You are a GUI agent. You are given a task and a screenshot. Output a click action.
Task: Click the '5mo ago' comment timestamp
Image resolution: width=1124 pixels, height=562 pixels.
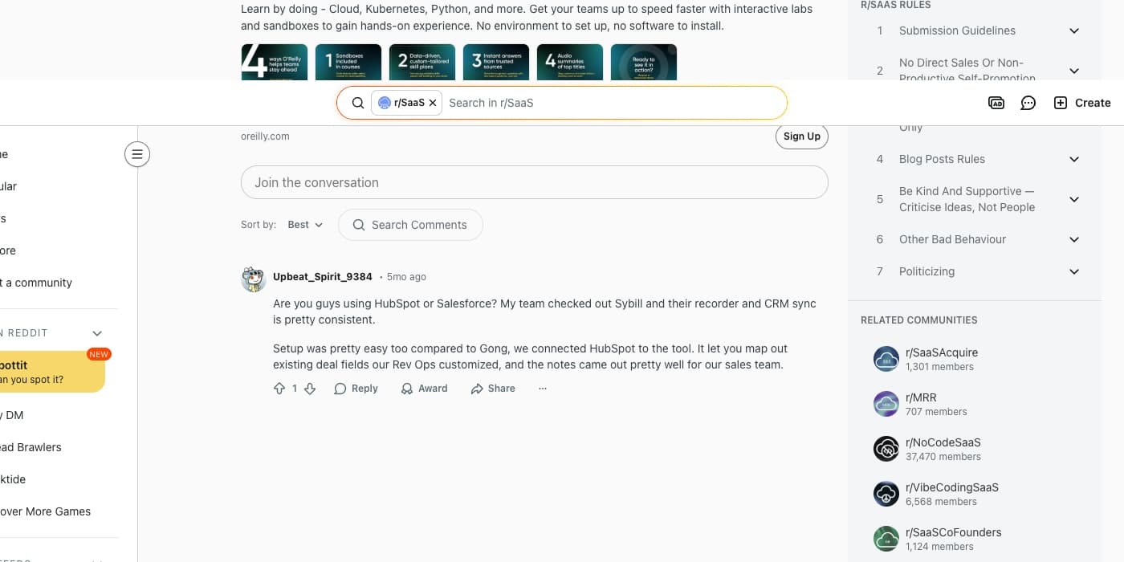(406, 276)
